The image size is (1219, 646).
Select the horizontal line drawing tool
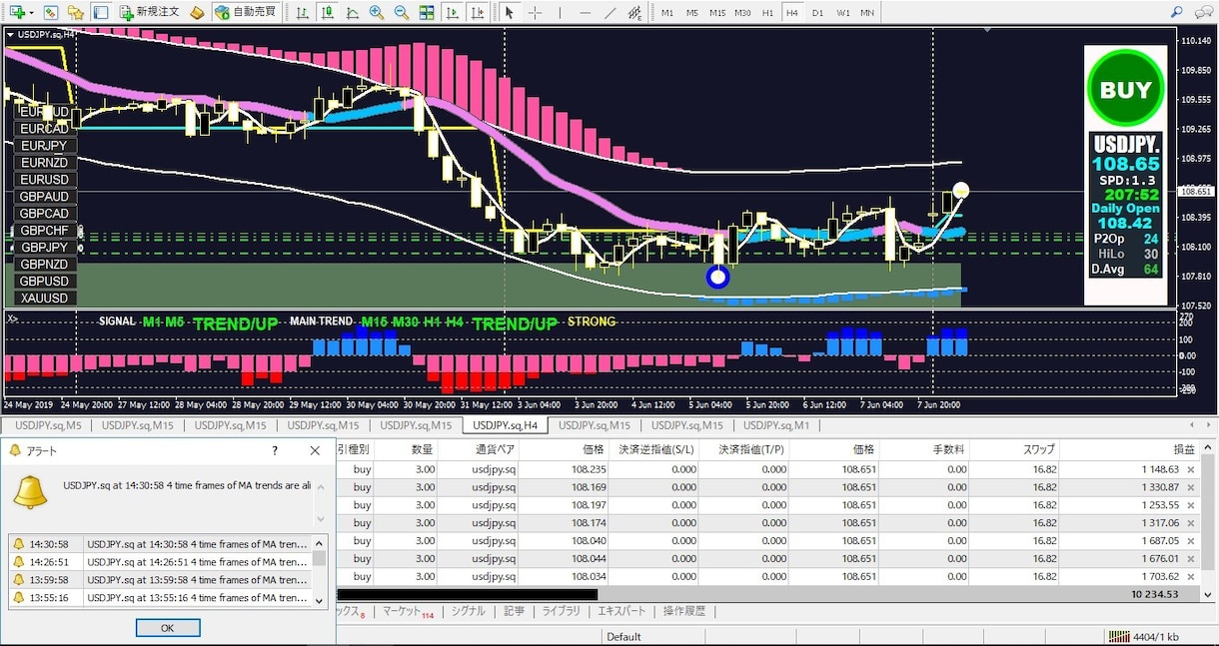[585, 12]
